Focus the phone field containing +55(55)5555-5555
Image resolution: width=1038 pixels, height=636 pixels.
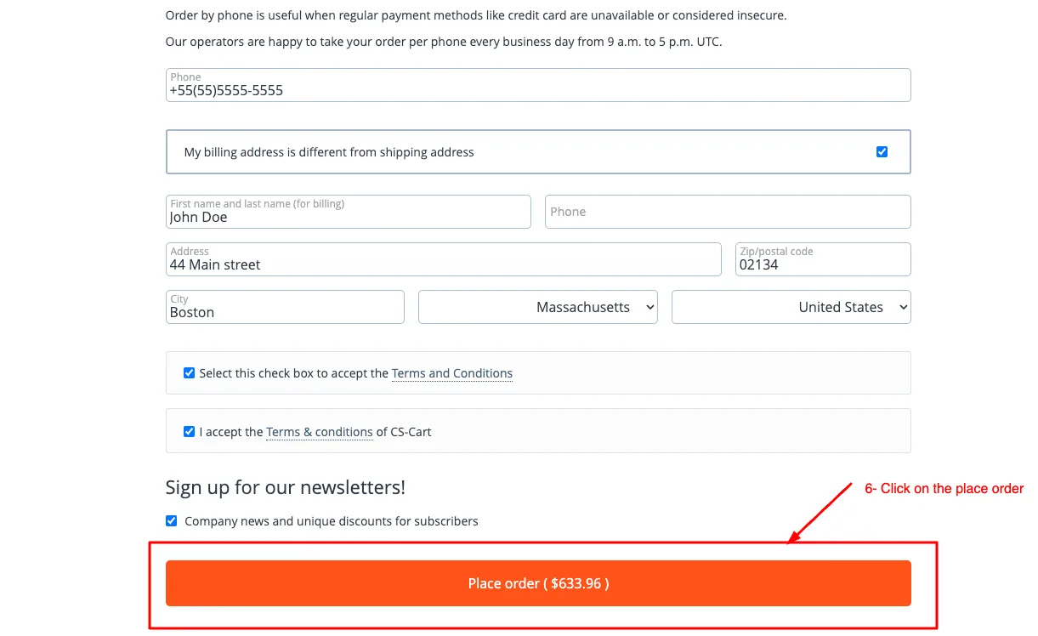tap(538, 85)
